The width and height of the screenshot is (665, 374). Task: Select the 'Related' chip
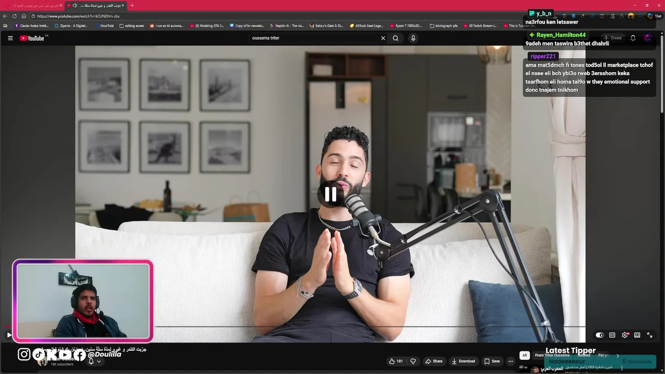coord(584,355)
